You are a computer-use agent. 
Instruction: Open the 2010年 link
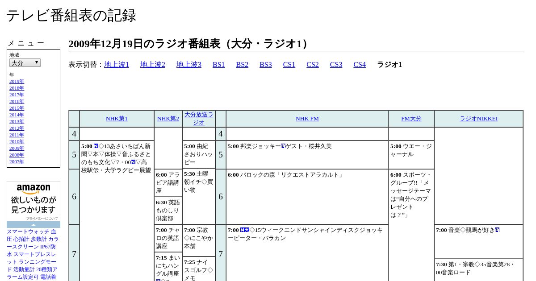(x=17, y=142)
